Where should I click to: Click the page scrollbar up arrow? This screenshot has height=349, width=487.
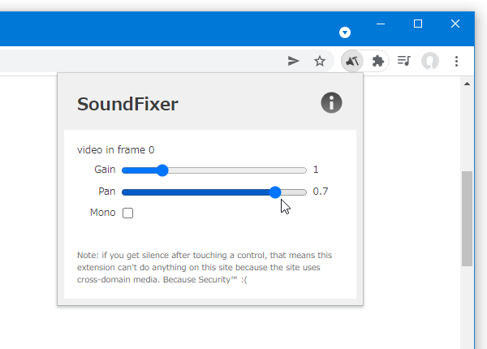coord(467,84)
